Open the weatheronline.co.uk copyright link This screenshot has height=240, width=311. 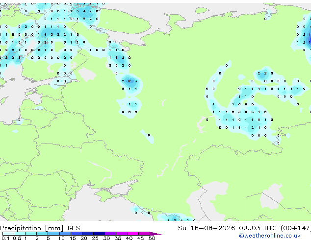click(x=270, y=236)
